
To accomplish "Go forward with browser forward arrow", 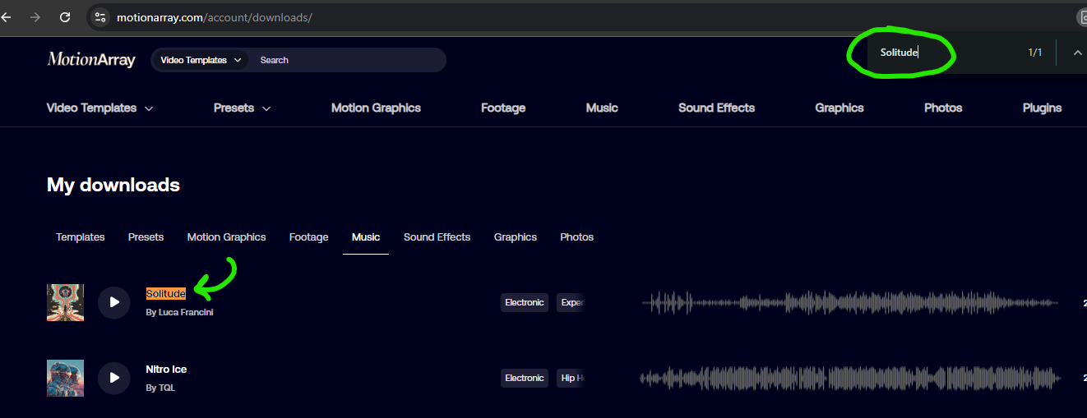I will click(x=35, y=16).
